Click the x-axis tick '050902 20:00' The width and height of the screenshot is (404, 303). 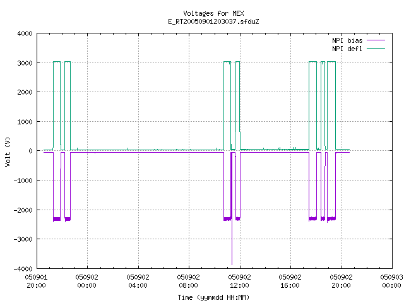(341, 282)
